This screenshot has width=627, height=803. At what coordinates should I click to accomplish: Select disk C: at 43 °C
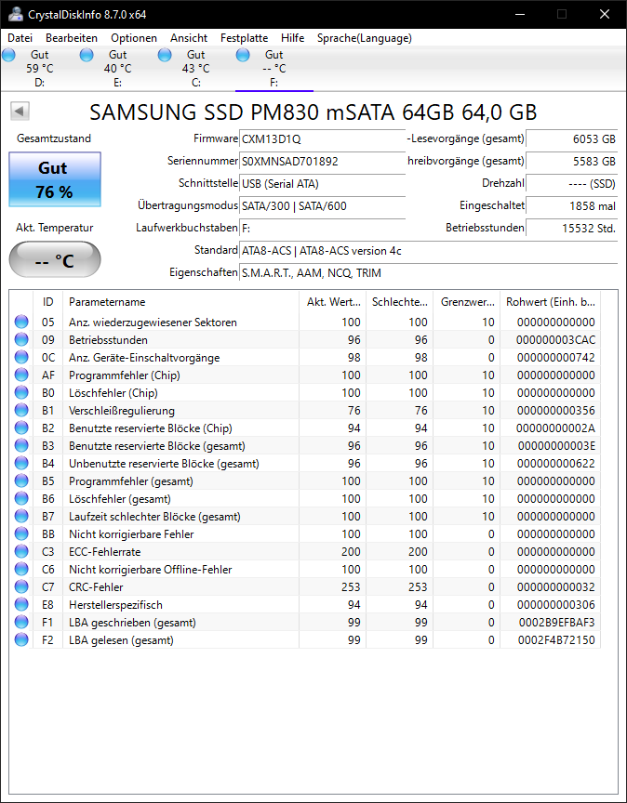coord(196,68)
